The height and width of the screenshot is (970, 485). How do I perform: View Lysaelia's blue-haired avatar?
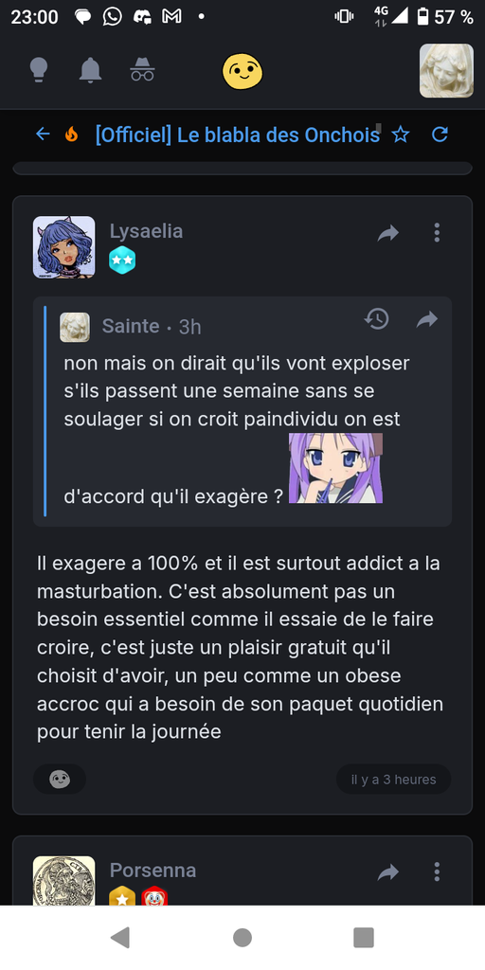tap(63, 247)
